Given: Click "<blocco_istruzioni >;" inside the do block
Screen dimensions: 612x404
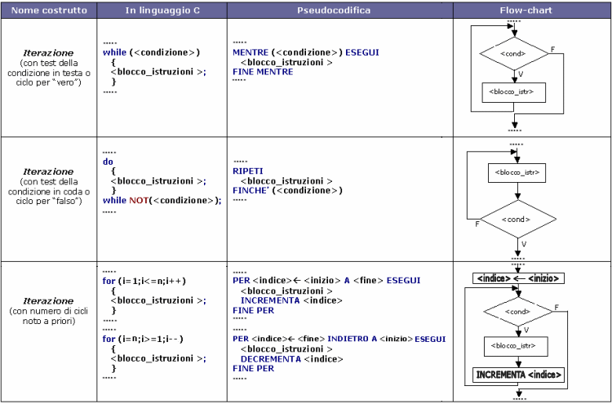Looking at the screenshot, I should 158,181.
